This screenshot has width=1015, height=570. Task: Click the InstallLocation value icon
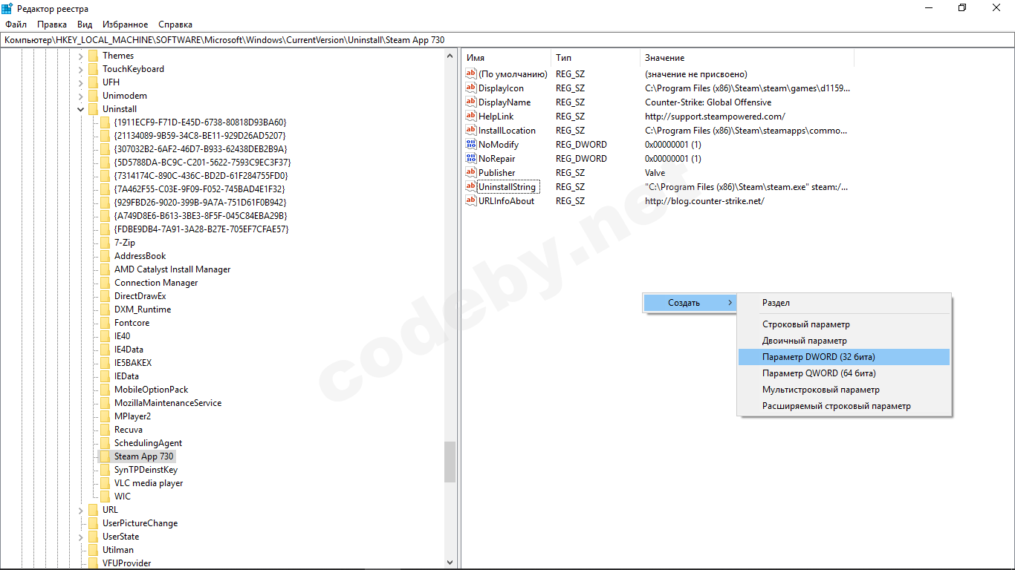point(470,130)
